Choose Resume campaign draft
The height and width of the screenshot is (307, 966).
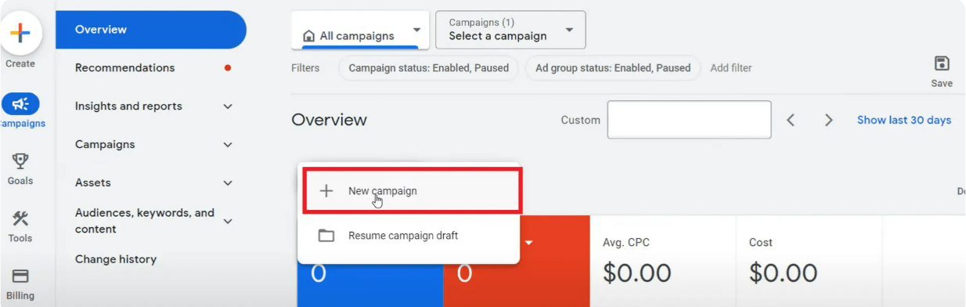(409, 236)
